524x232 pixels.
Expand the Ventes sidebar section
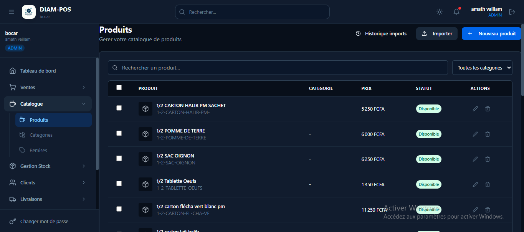click(x=27, y=87)
